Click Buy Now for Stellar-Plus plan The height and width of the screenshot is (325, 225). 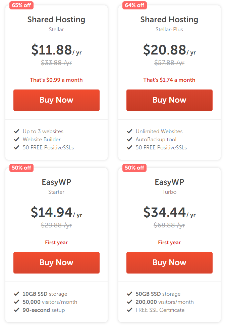click(169, 100)
